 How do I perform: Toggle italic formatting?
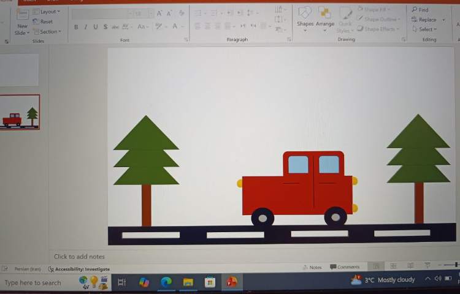(86, 27)
